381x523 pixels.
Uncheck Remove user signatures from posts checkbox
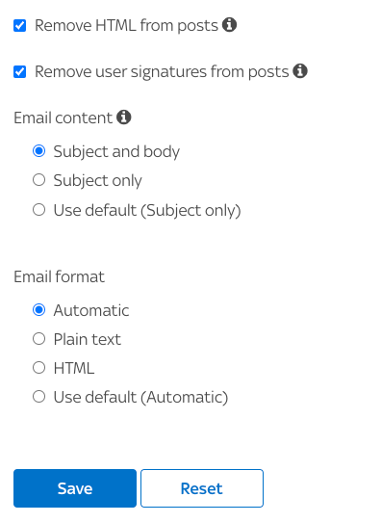19,71
